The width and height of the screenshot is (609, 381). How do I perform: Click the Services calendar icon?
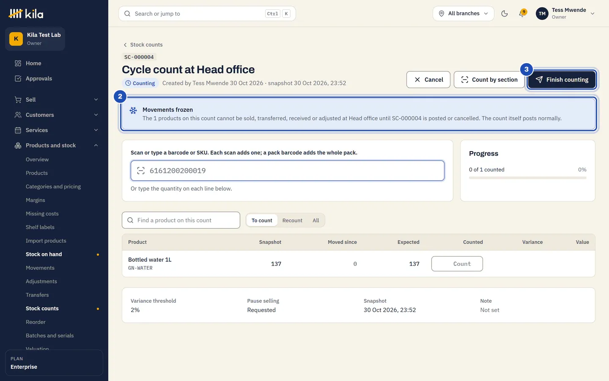click(x=18, y=130)
